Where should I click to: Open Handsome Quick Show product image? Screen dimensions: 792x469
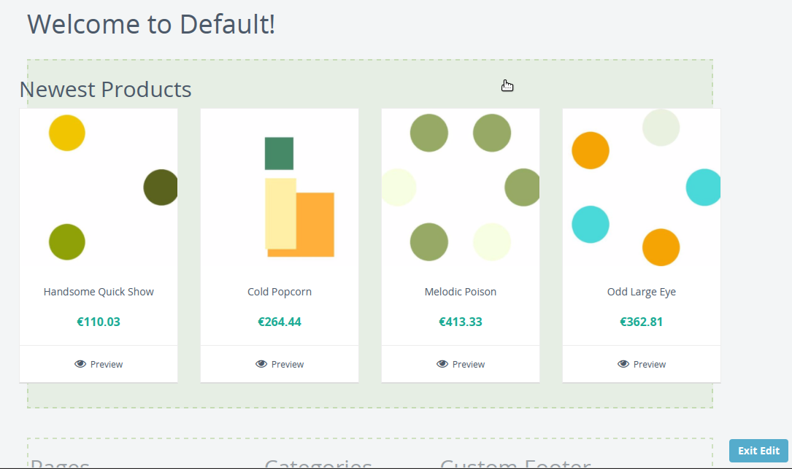coord(99,187)
